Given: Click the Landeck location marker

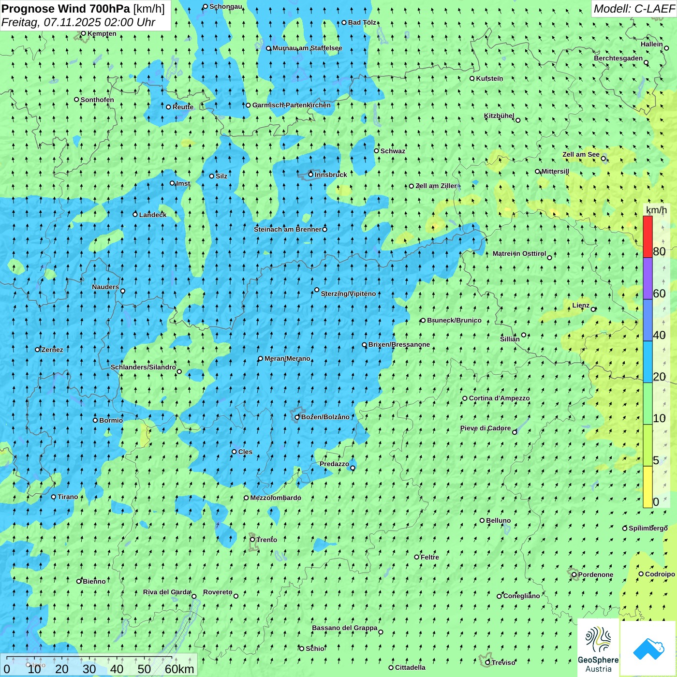Looking at the screenshot, I should [x=135, y=214].
